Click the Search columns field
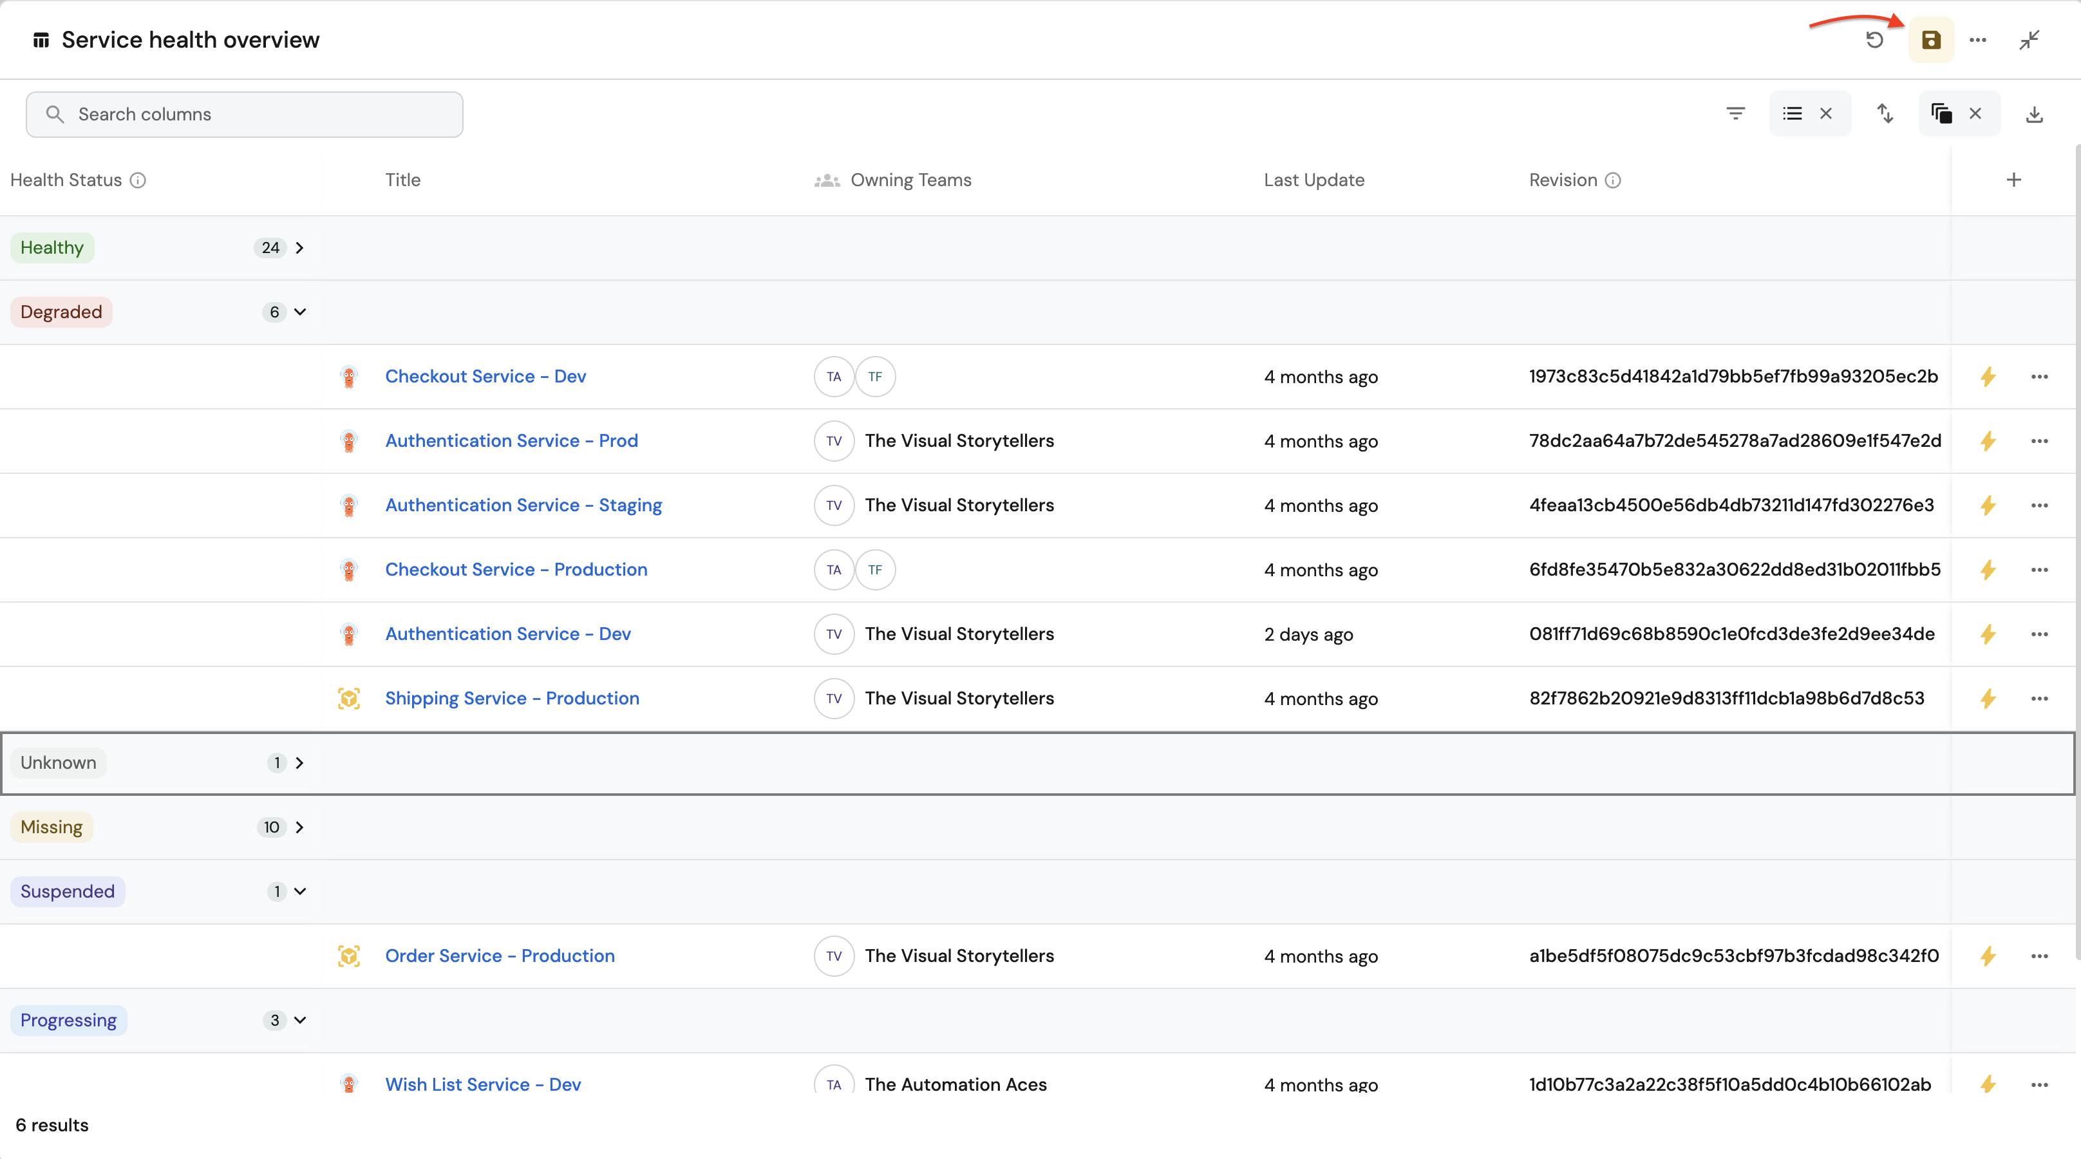 coord(244,114)
